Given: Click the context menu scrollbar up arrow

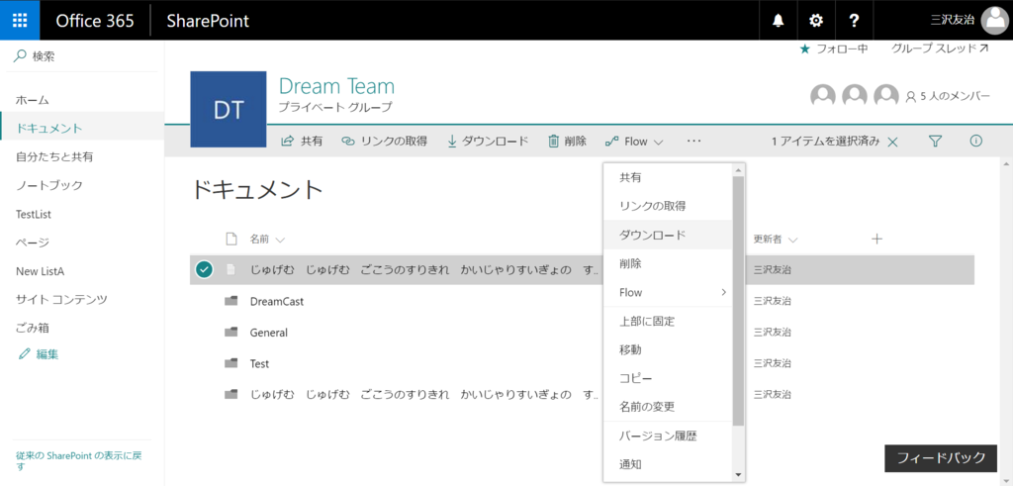Looking at the screenshot, I should click(x=738, y=169).
